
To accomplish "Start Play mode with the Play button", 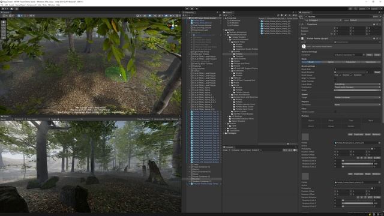I will 187,9.
